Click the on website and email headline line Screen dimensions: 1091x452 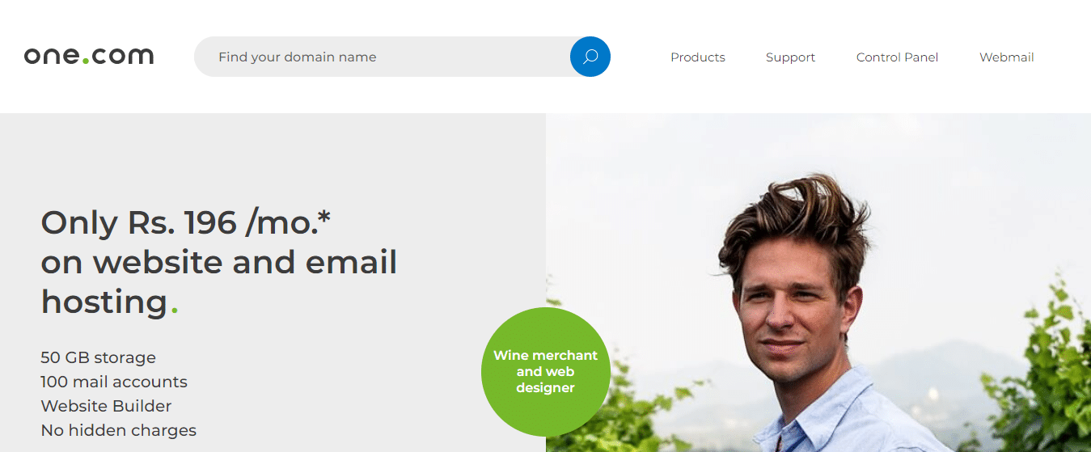(219, 263)
